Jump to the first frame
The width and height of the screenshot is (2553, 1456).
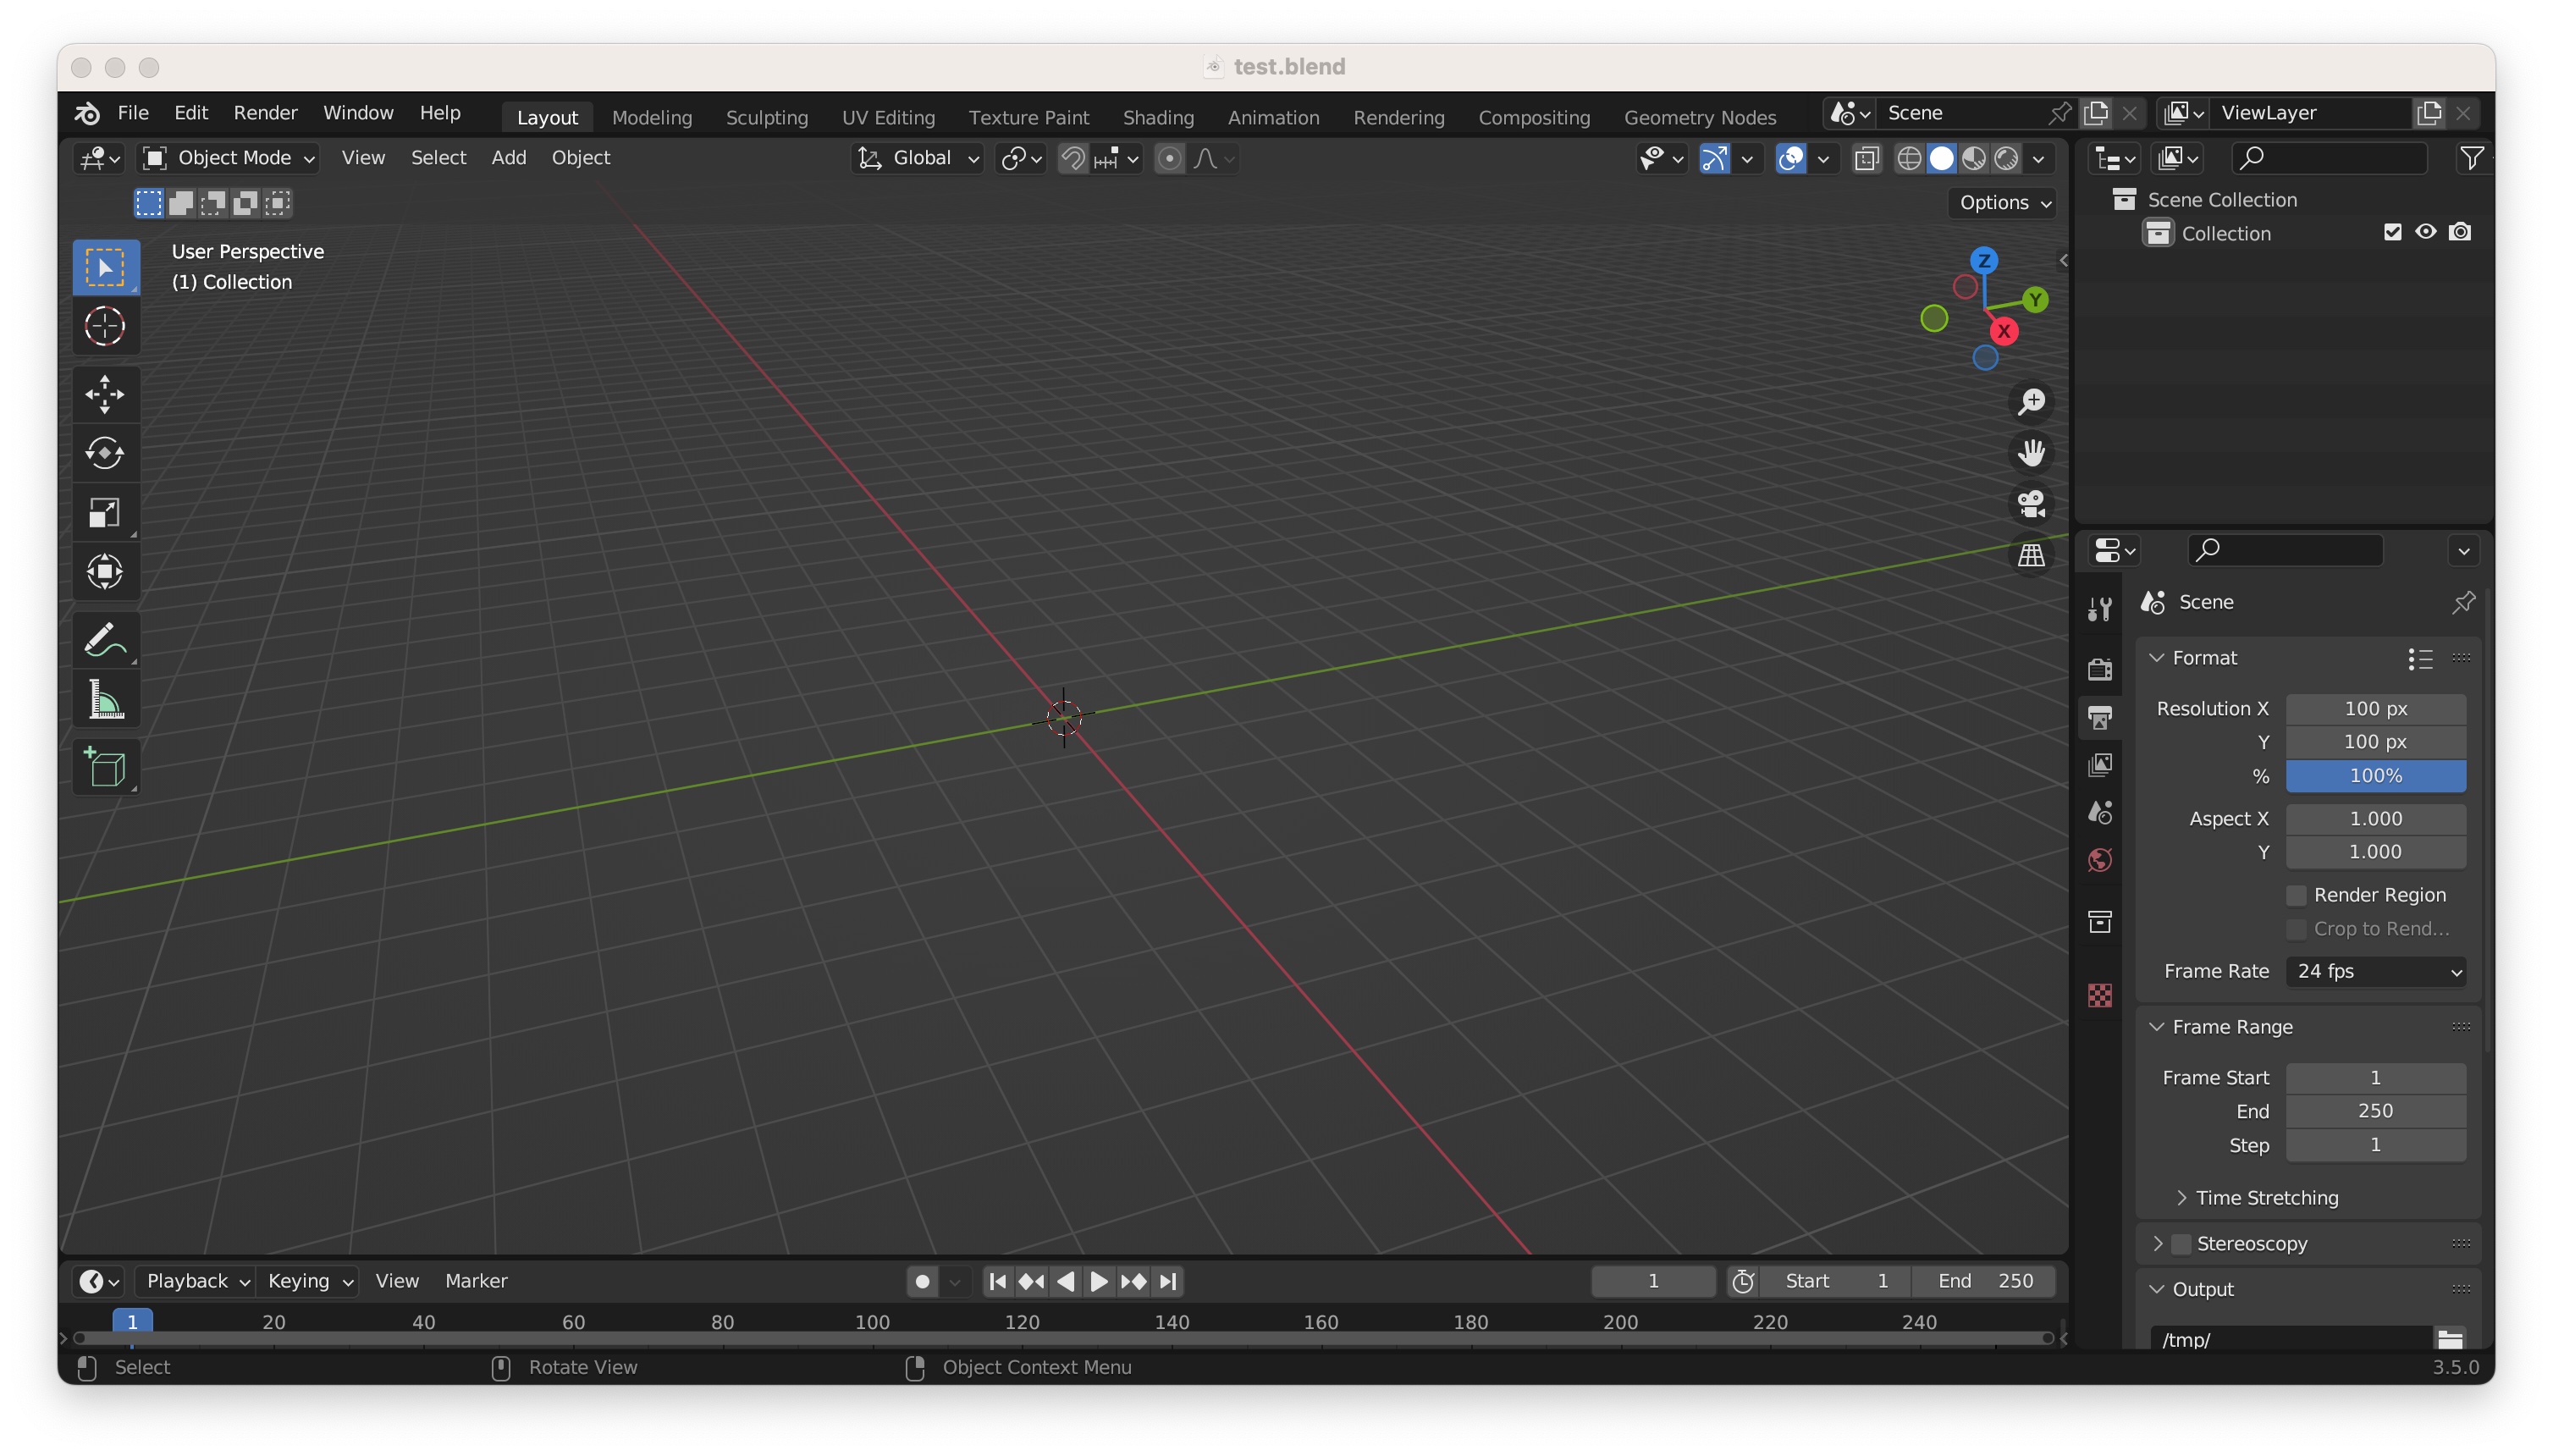click(997, 1281)
